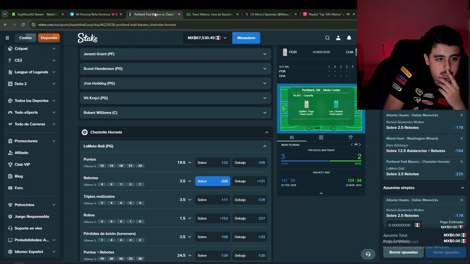Image resolution: width=470 pixels, height=264 pixels.
Task: Go back with the browser arrow
Action: [5, 25]
